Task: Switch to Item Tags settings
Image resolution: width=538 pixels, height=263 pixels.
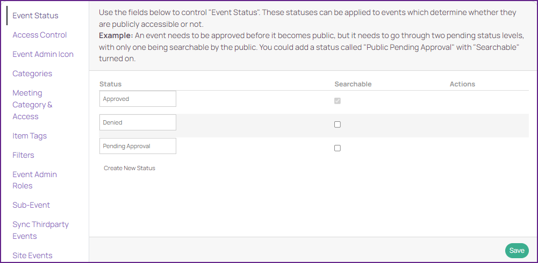Action: pyautogui.click(x=30, y=136)
